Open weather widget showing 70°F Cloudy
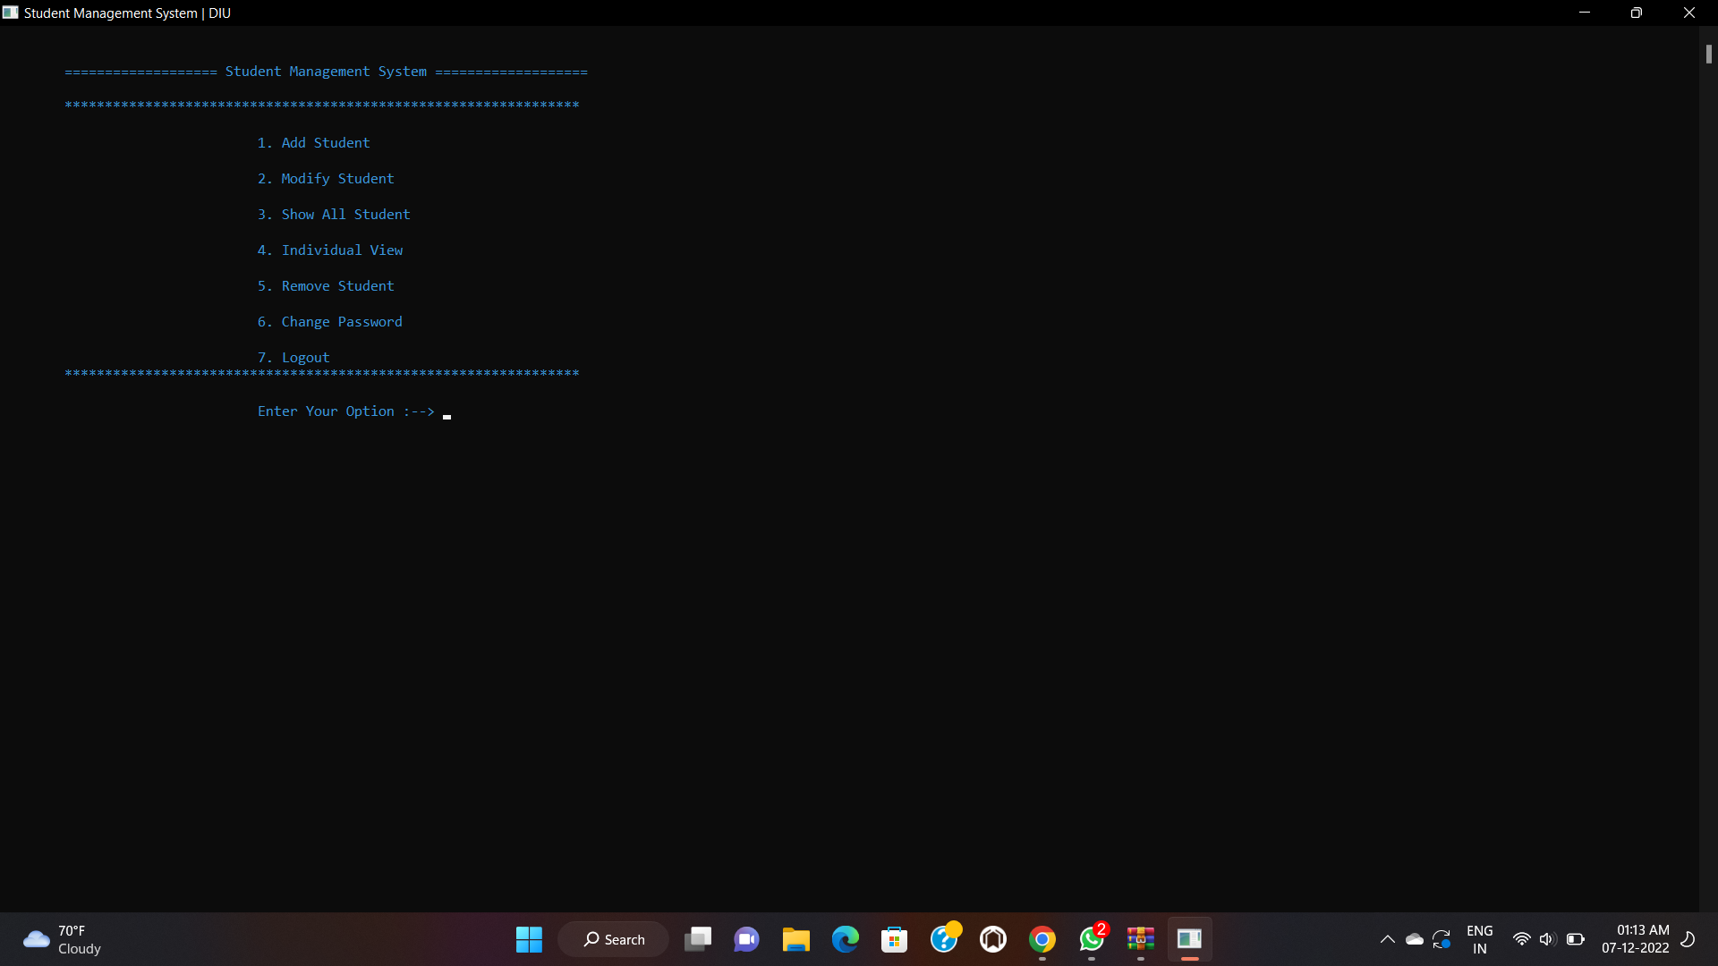This screenshot has width=1718, height=966. 63,939
